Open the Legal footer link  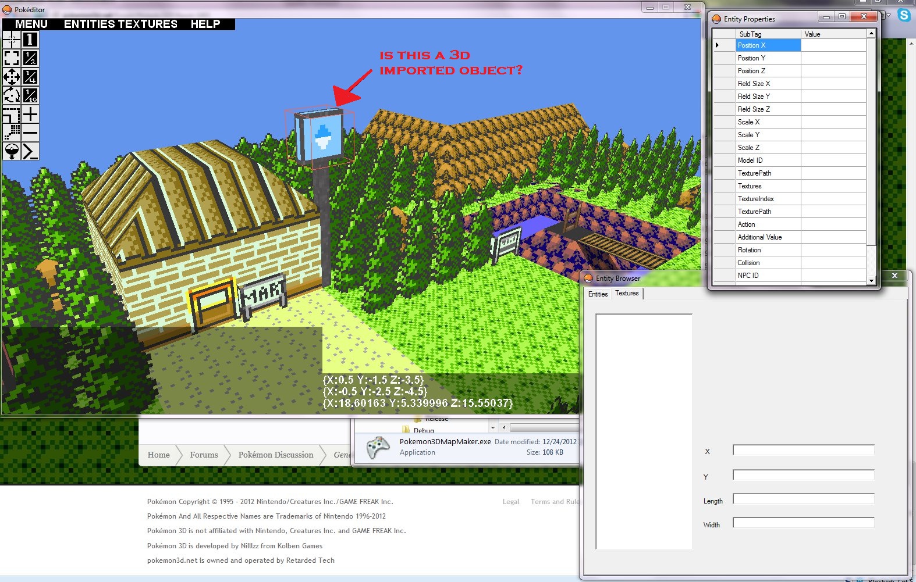(511, 502)
